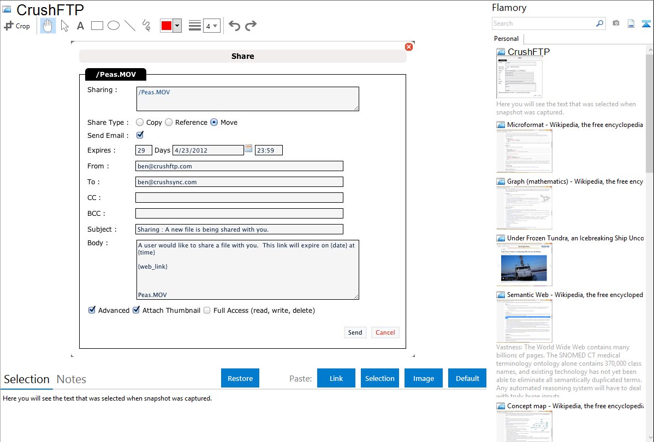
Task: Select the arrow pointer tool
Action: (64, 26)
